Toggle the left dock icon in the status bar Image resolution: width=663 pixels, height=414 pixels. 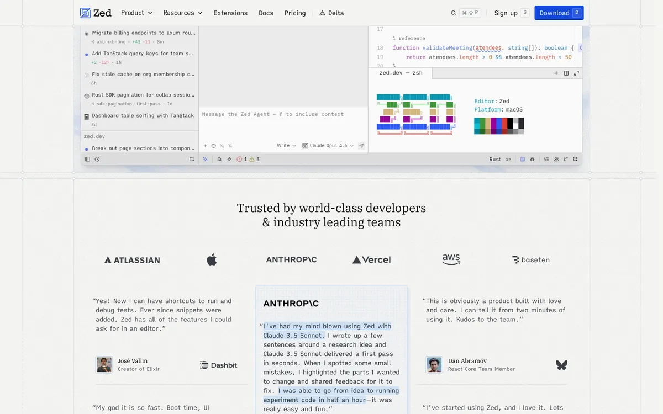point(87,159)
